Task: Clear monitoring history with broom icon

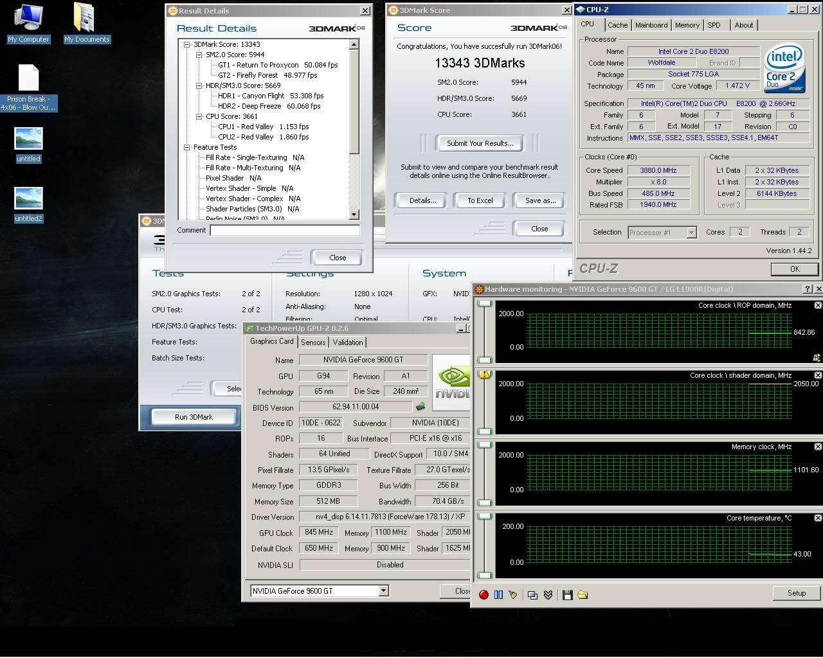Action: tap(512, 595)
